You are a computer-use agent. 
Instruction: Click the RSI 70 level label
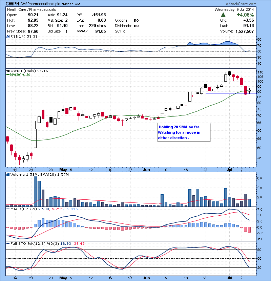click(x=259, y=45)
